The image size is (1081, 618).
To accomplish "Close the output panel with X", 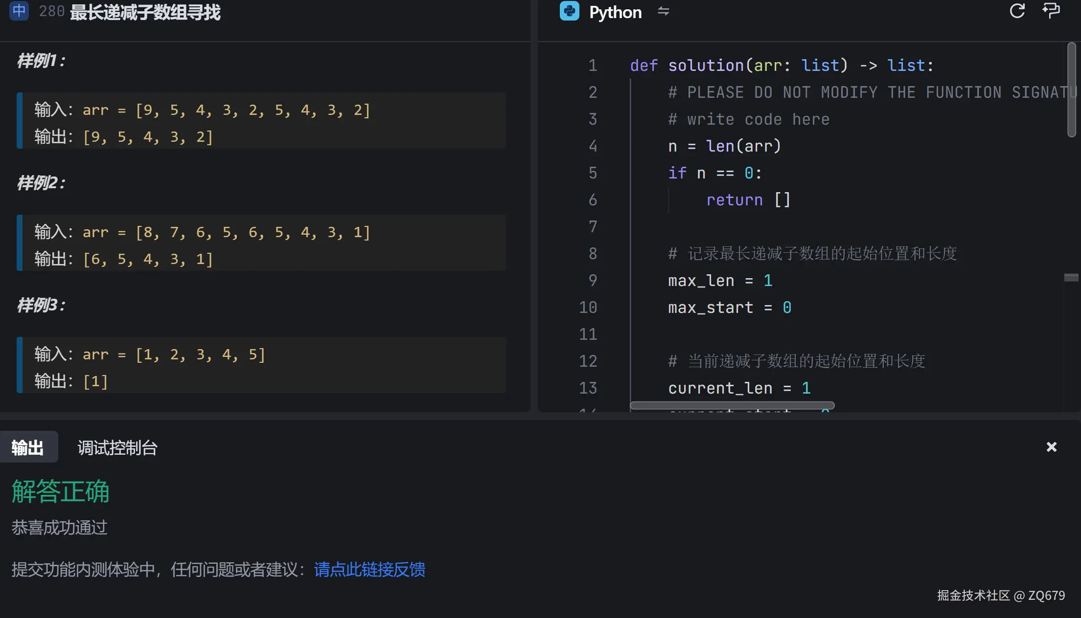I will pos(1051,447).
